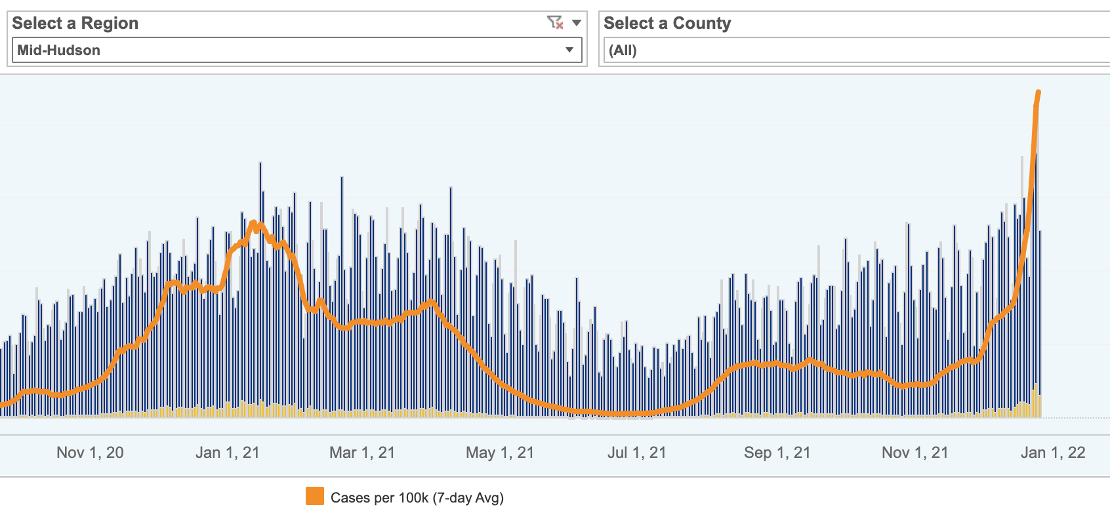The height and width of the screenshot is (513, 1110).
Task: Click the Mid-Hudson text in region selector
Action: pyautogui.click(x=59, y=51)
